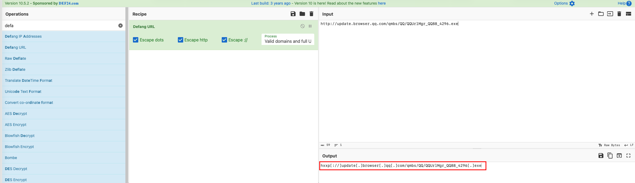Open the DEF24.com sponsor link
The width and height of the screenshot is (635, 183).
tap(69, 3)
